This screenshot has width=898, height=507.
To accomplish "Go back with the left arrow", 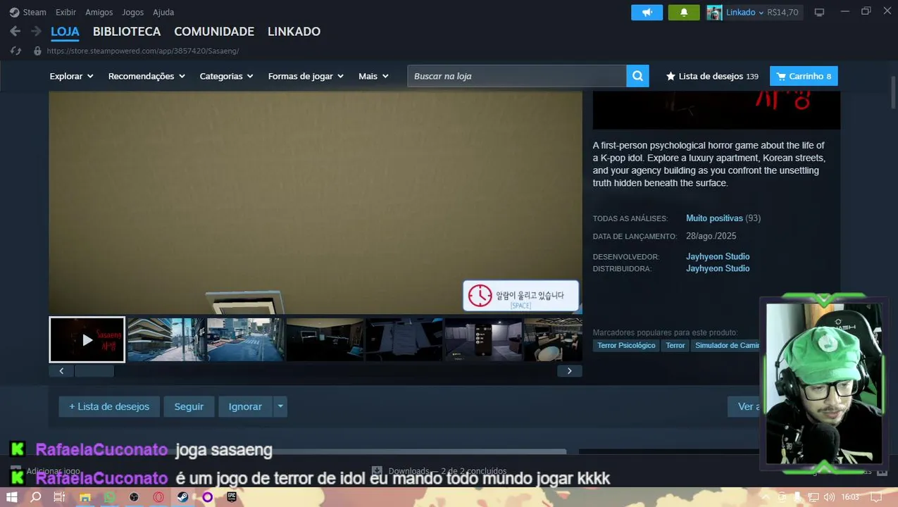I will tap(15, 32).
